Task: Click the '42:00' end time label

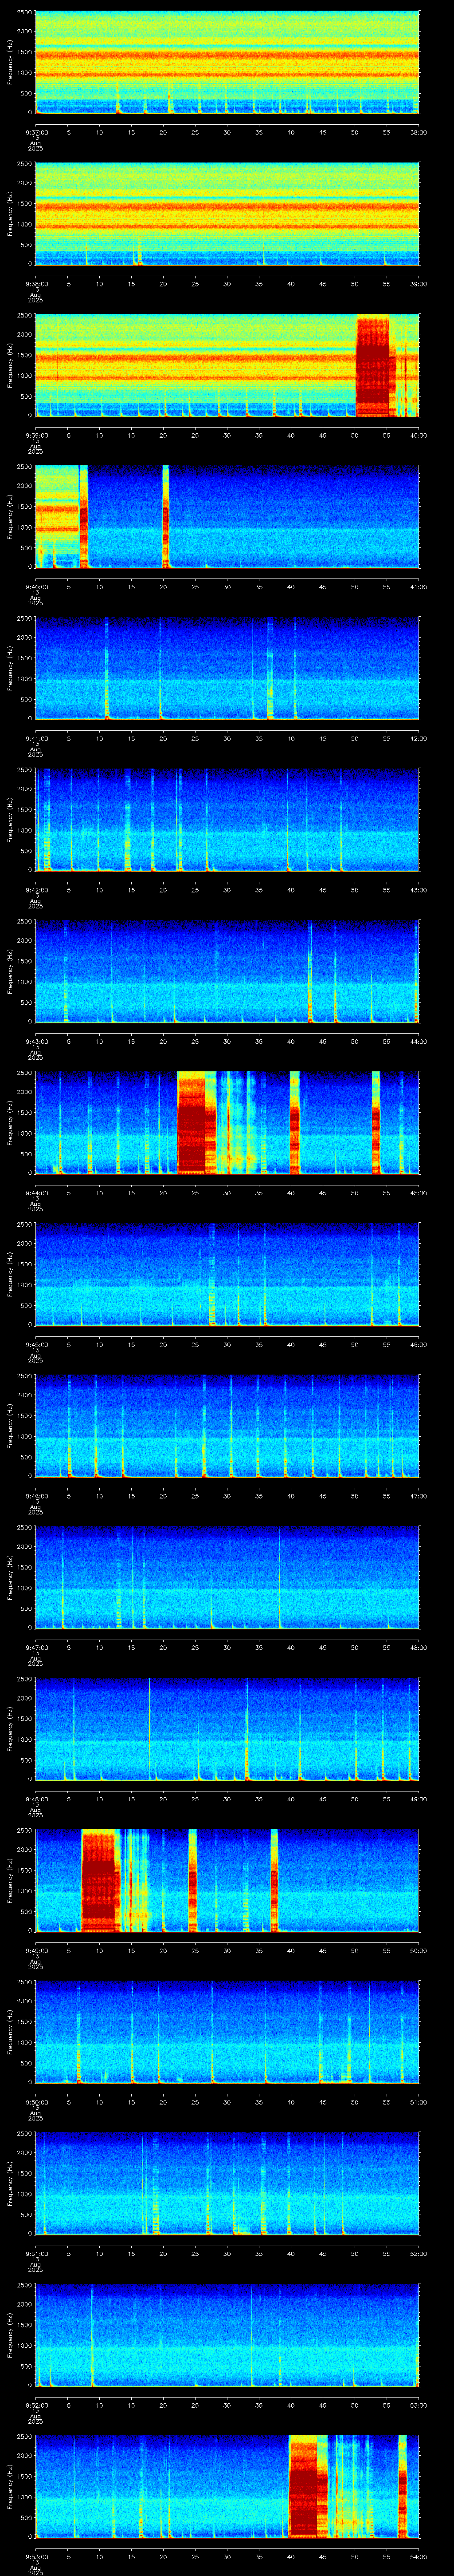Action: [419, 738]
